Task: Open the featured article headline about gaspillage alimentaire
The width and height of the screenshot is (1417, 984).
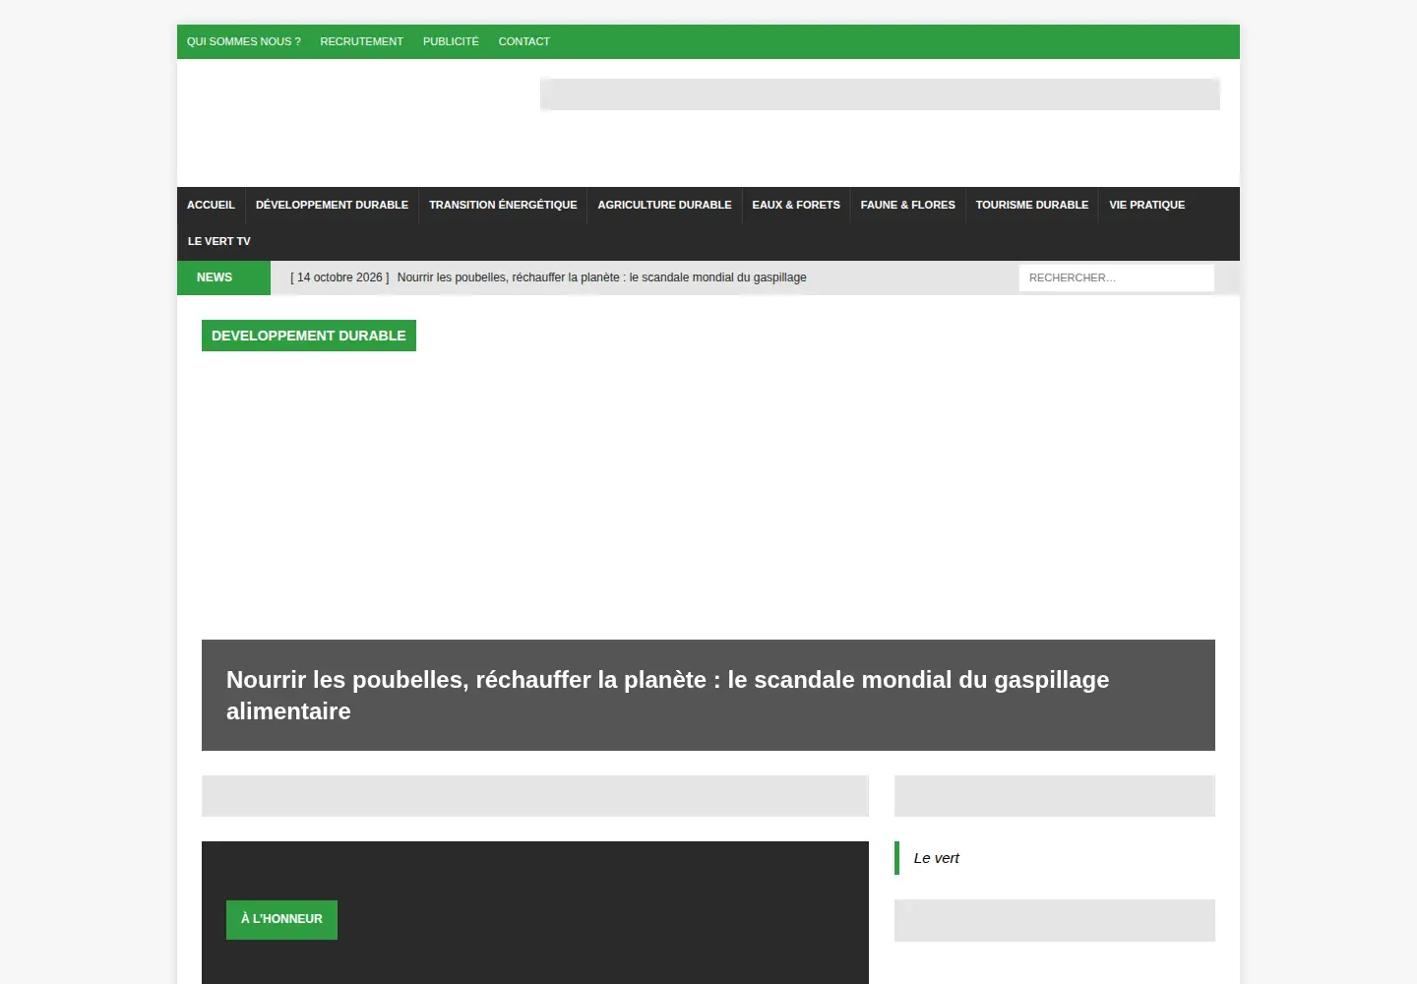Action: (667, 695)
